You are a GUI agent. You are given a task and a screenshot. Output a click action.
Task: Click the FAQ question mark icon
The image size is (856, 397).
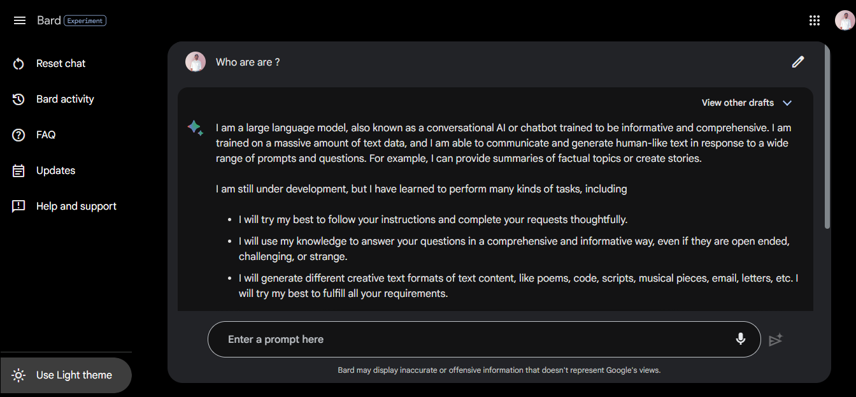tap(18, 135)
